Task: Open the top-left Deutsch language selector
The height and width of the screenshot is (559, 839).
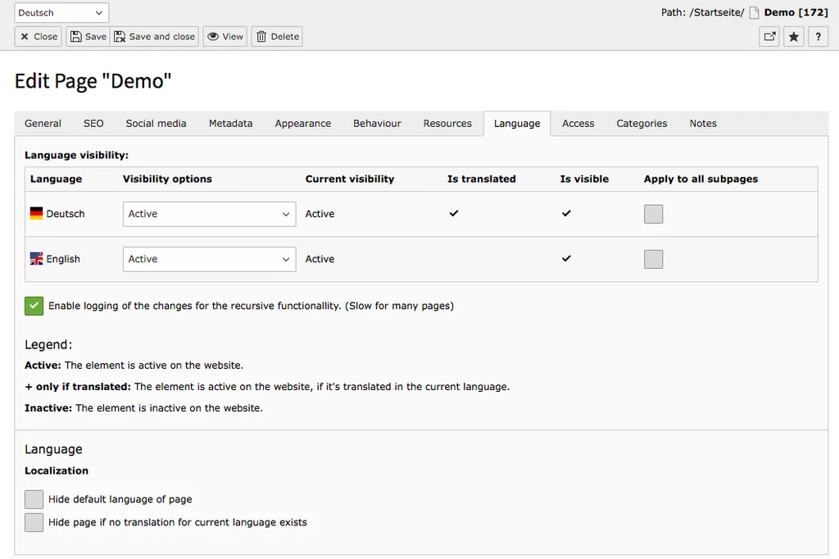Action: 61,12
